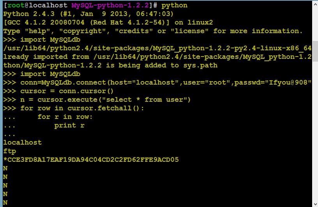Click the scrollbar up arrow
Image resolution: width=318 pixels, height=207 pixels.
(315, 4)
